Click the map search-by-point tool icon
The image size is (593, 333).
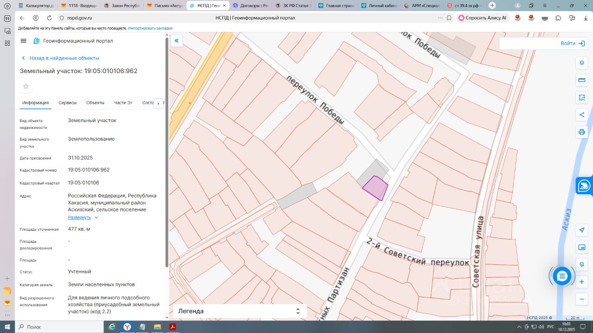[582, 265]
